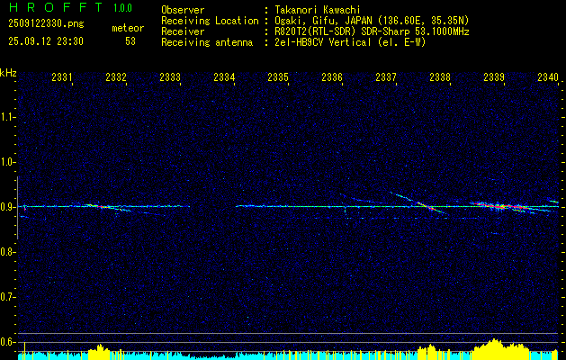Select the version number 1.0.0
Image resolution: width=566 pixels, height=360 pixels.
[x=122, y=8]
